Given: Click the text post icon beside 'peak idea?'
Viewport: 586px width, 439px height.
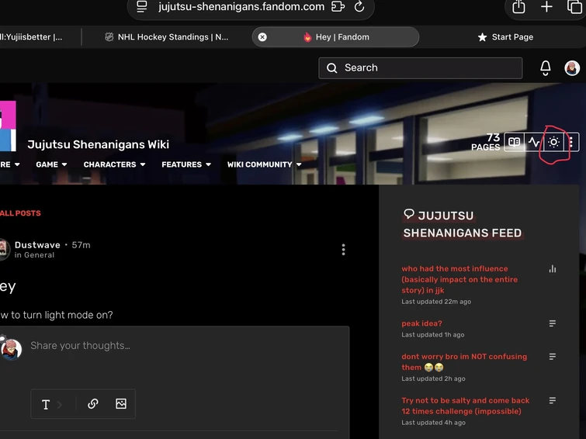Looking at the screenshot, I should point(553,323).
